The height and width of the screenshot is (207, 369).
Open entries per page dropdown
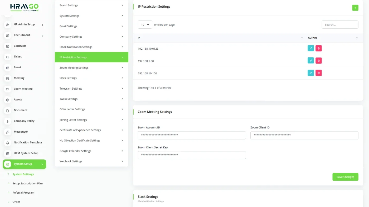pos(145,25)
